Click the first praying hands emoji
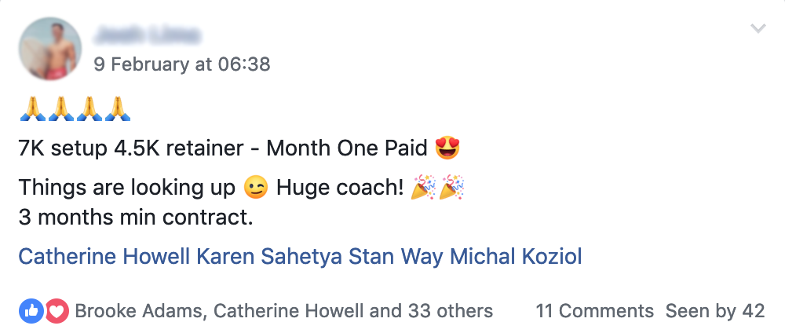 point(32,108)
